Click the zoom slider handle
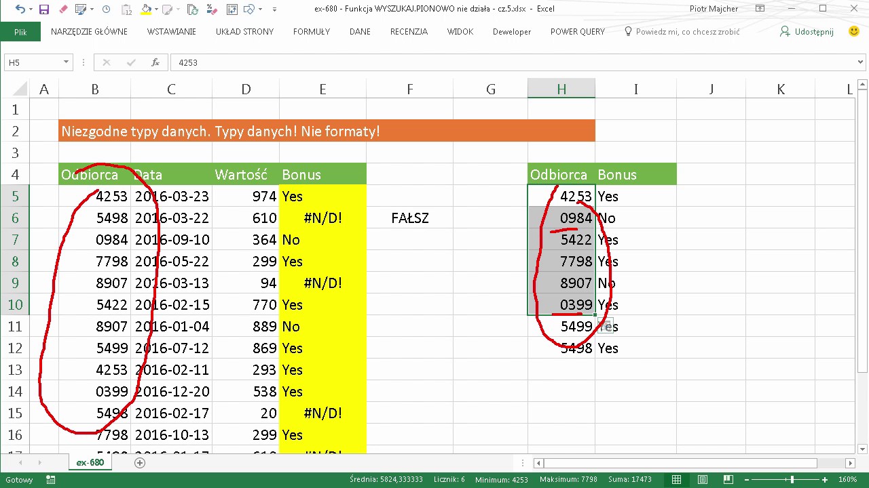 (x=792, y=479)
